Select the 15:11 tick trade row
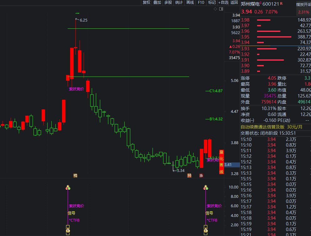The width and height of the screenshot is (311, 236). click(276, 151)
